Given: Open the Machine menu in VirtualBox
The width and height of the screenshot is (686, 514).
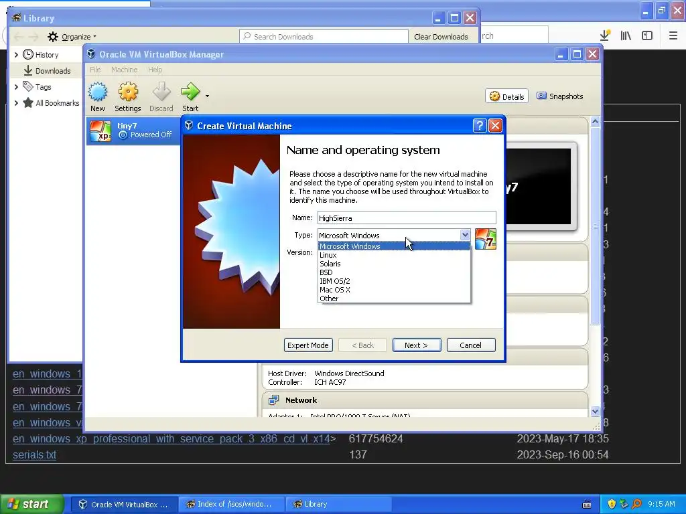Looking at the screenshot, I should [x=124, y=70].
